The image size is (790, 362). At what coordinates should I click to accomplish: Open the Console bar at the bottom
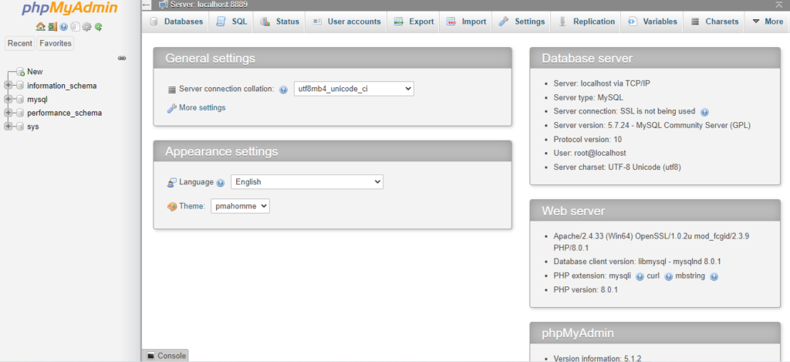[166, 356]
